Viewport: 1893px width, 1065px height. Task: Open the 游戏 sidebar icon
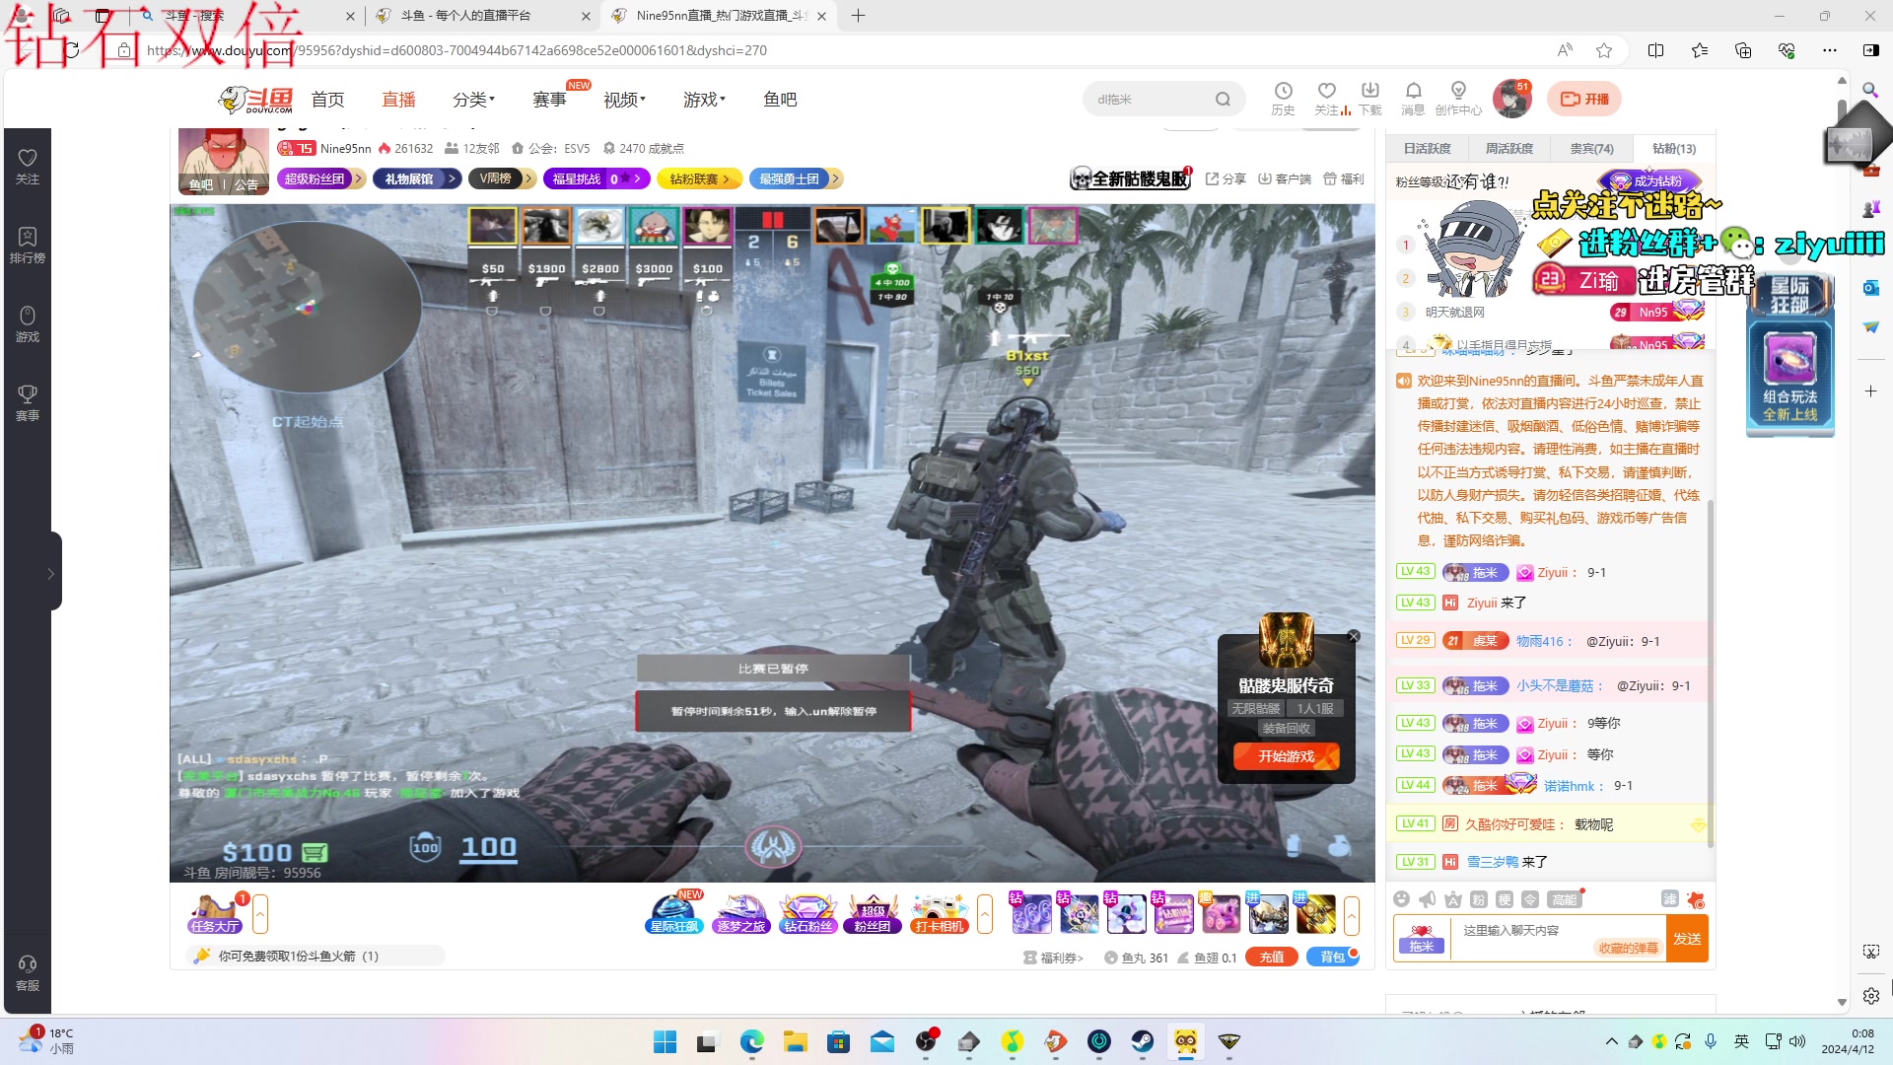click(28, 323)
